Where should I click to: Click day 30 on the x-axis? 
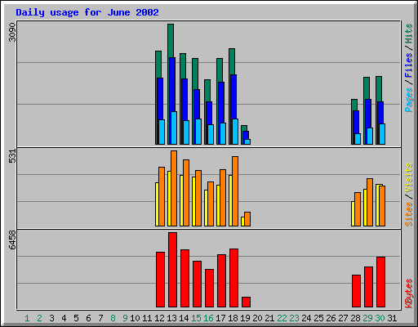[x=380, y=318]
